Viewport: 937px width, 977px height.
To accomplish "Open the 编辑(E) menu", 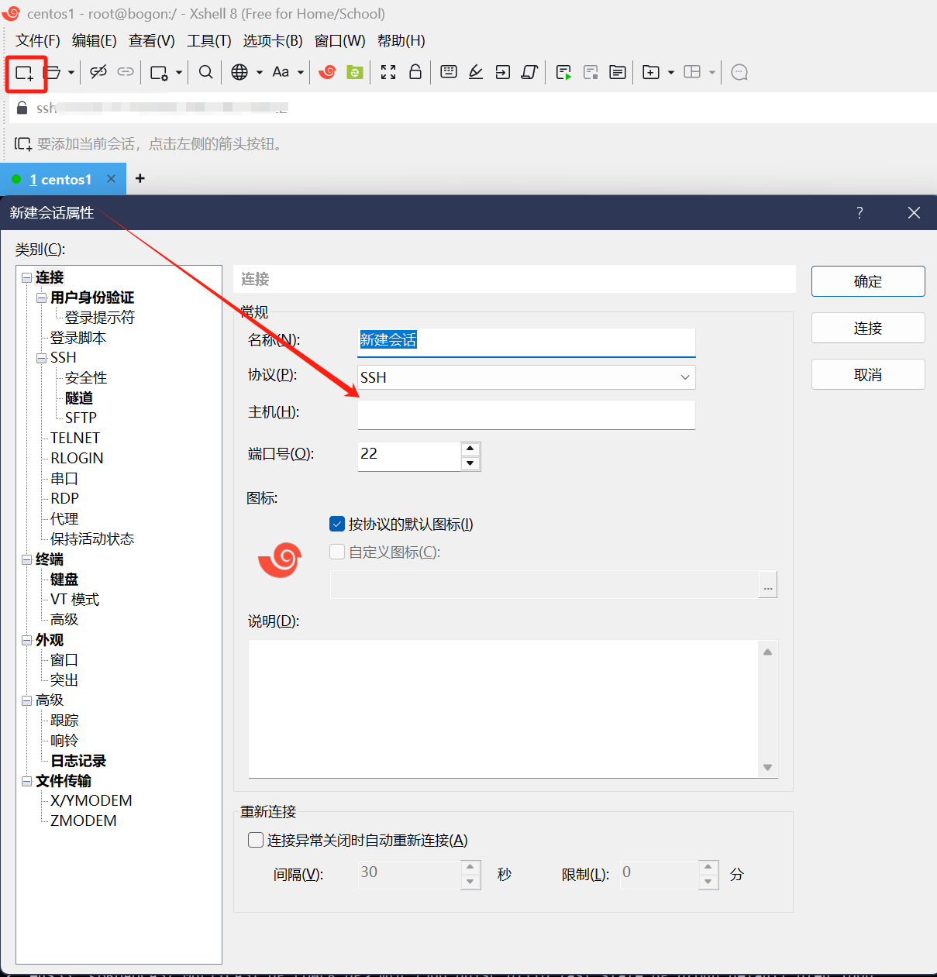I will 95,41.
